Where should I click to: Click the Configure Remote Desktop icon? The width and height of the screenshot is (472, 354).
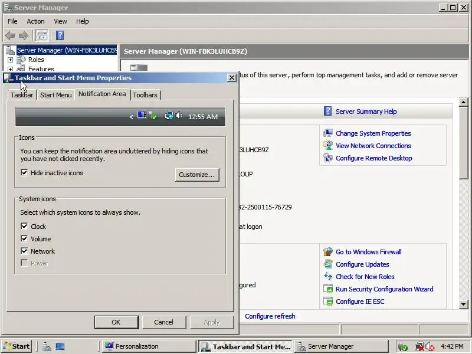click(x=327, y=158)
